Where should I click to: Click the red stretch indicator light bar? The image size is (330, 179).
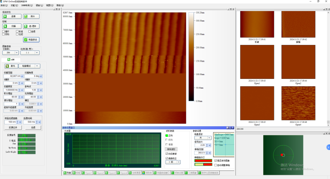tap(203, 161)
